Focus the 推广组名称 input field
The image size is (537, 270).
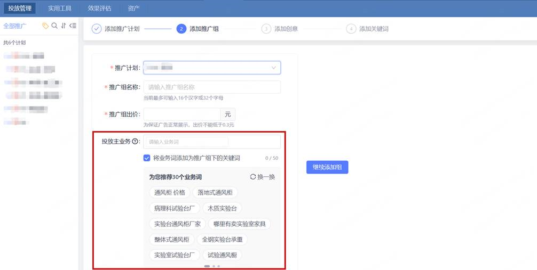[212, 87]
